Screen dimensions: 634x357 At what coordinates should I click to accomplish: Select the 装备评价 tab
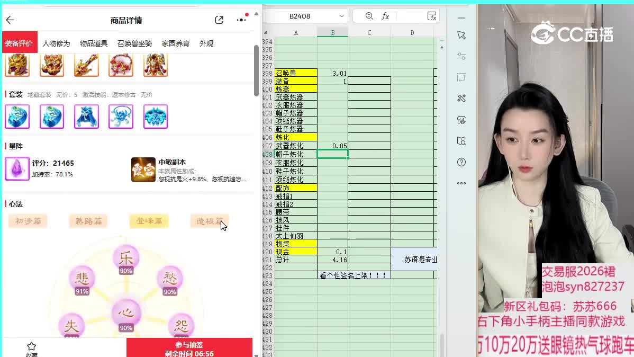(19, 43)
